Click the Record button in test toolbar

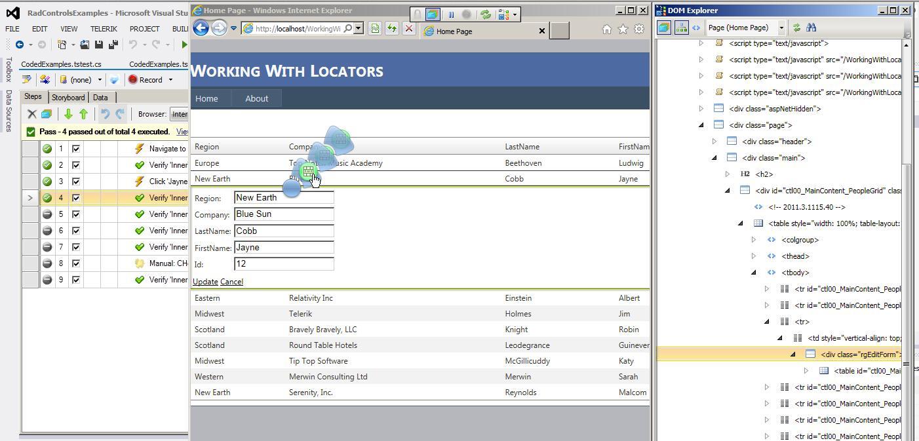click(146, 80)
